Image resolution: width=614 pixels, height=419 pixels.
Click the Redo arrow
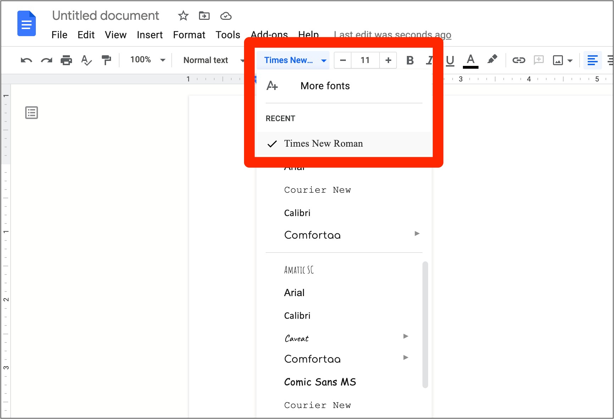tap(46, 60)
